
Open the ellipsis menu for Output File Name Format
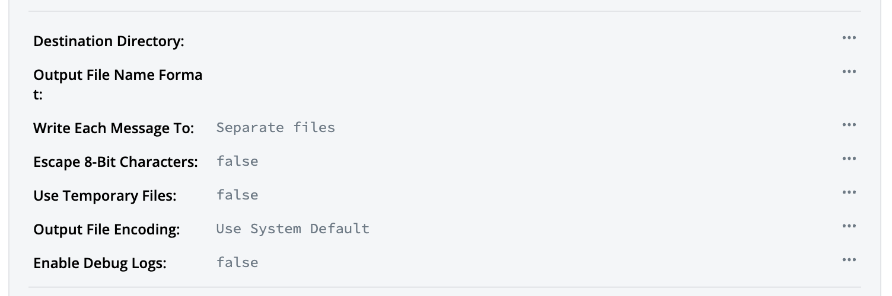click(x=849, y=72)
